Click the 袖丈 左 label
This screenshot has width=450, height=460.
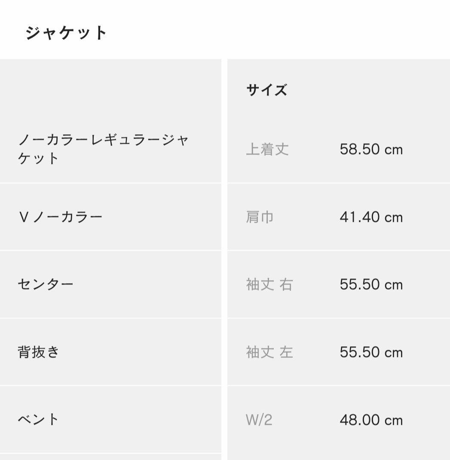point(269,352)
